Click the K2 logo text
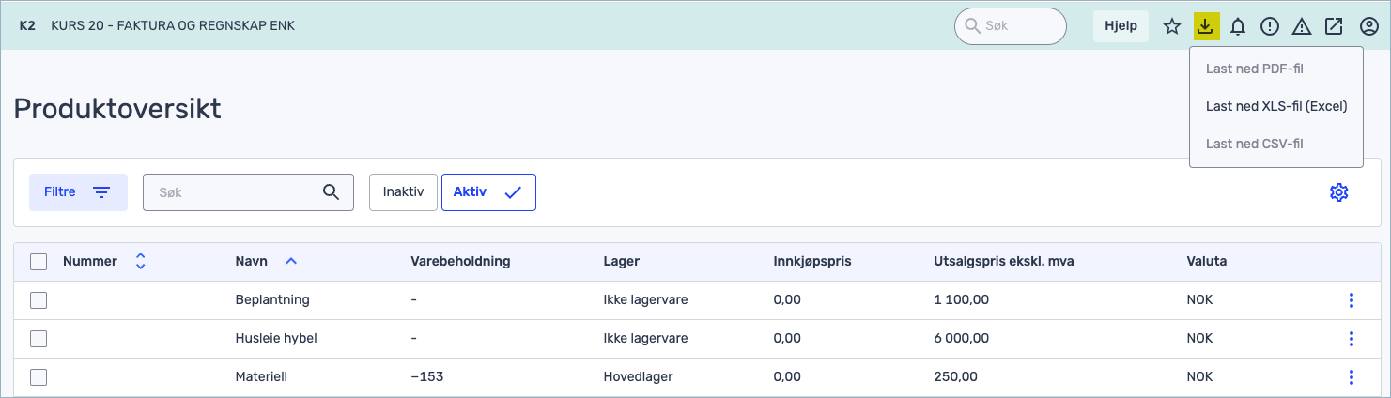Screen dimensions: 1391x398 [27, 25]
